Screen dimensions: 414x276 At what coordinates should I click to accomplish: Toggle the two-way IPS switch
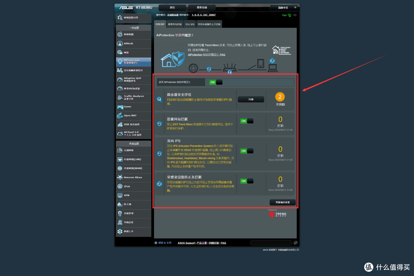pyautogui.click(x=246, y=151)
